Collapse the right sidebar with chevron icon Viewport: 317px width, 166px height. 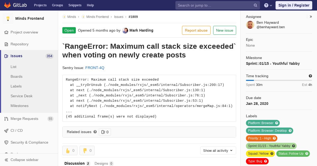pyautogui.click(x=311, y=17)
